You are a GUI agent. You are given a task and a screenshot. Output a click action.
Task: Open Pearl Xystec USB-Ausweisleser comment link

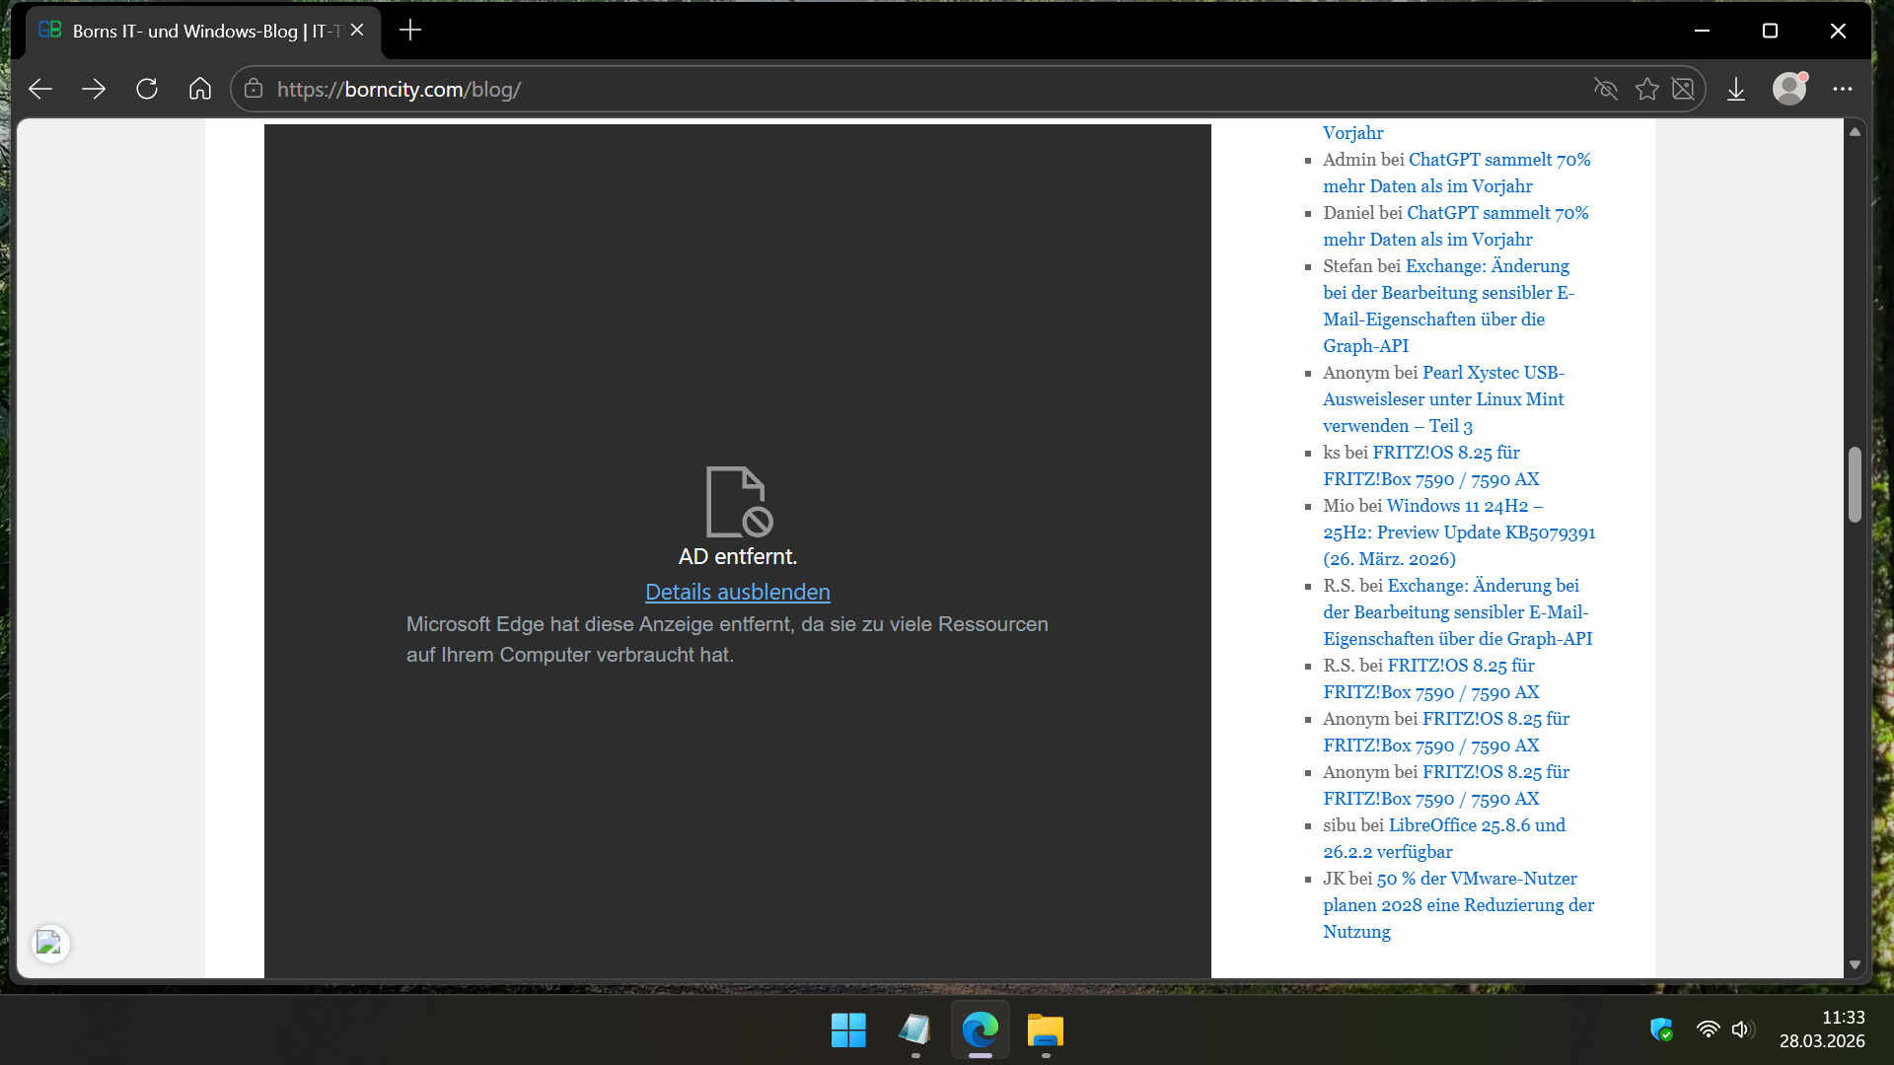click(x=1493, y=373)
